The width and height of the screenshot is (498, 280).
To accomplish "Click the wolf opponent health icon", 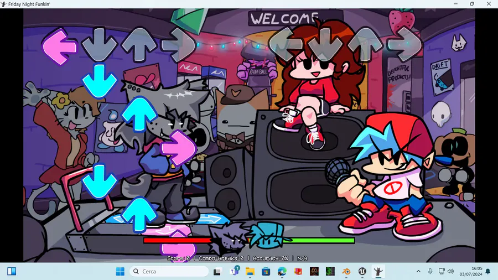I will point(228,238).
